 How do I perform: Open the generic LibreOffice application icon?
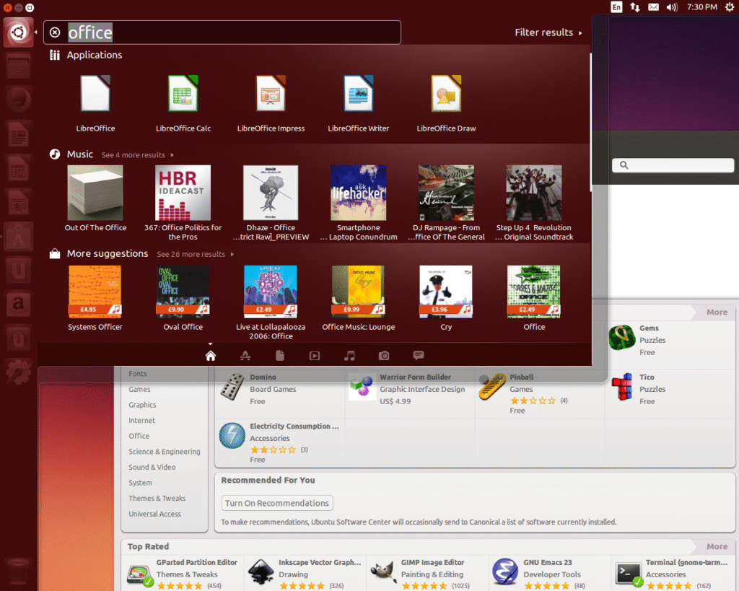95,95
